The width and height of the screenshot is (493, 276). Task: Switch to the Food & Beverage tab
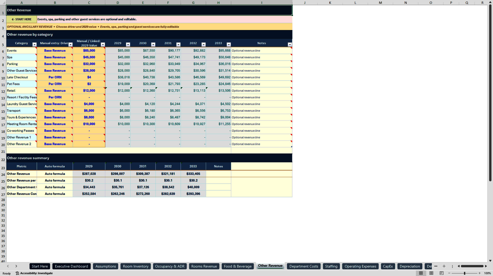[x=238, y=266]
